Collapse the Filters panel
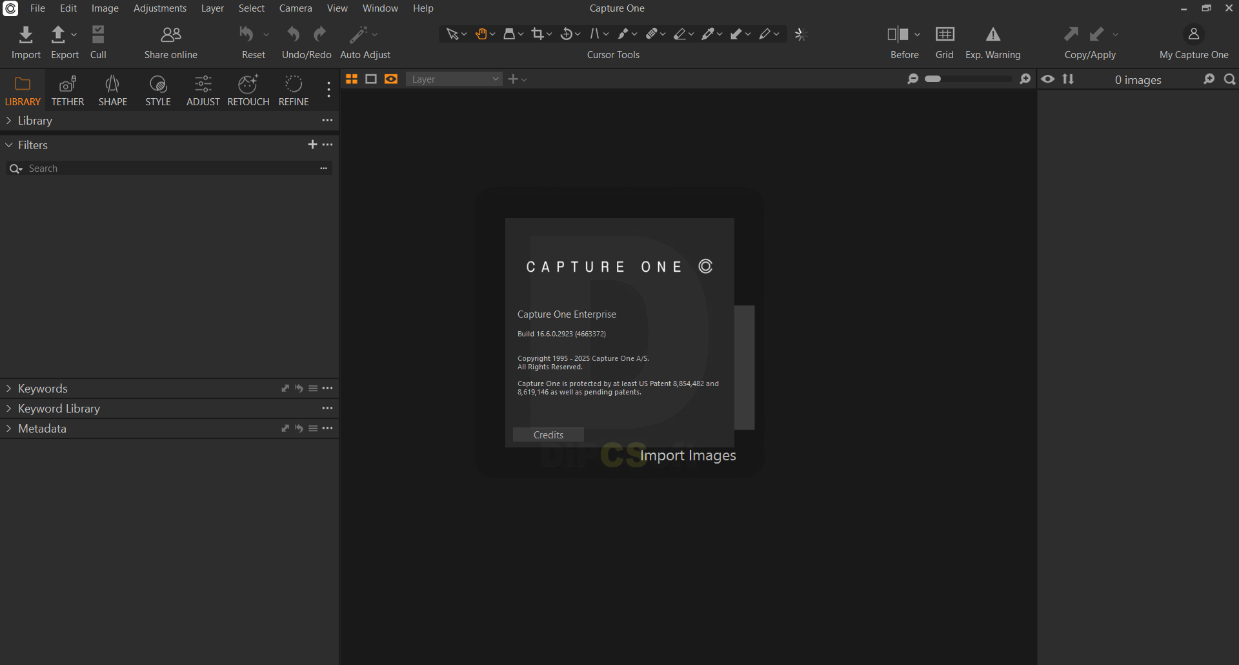Viewport: 1239px width, 665px height. [x=9, y=145]
